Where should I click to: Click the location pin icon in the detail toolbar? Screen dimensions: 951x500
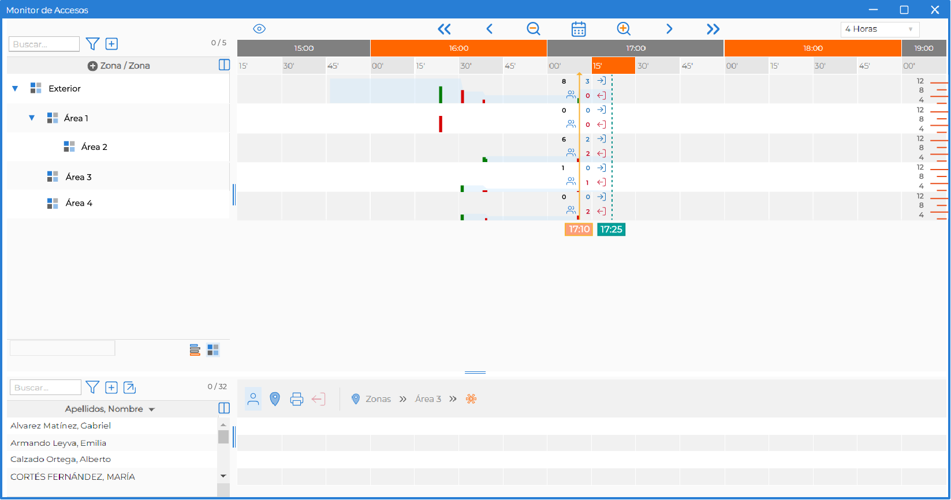[275, 399]
